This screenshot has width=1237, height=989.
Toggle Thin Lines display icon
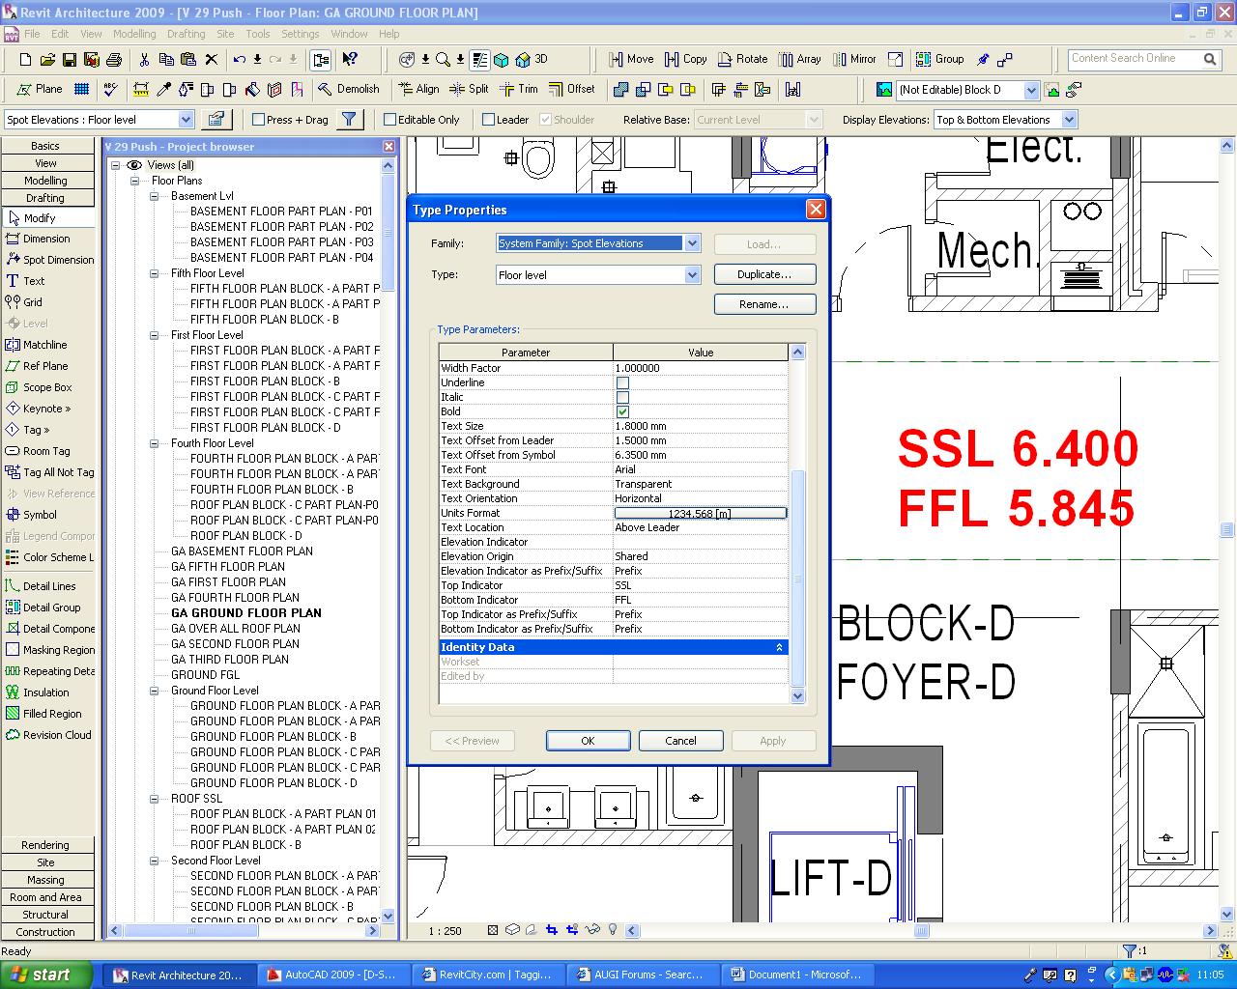pyautogui.click(x=480, y=59)
